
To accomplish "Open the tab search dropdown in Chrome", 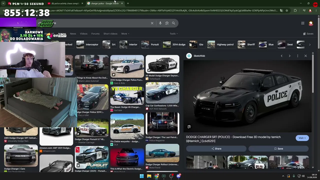I will point(3,3).
